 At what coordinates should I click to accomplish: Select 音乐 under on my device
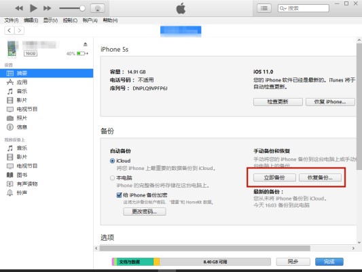[46, 148]
